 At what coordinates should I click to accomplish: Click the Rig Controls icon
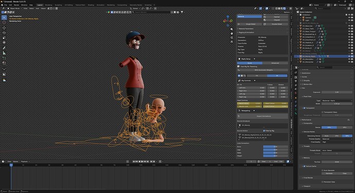tap(239, 80)
